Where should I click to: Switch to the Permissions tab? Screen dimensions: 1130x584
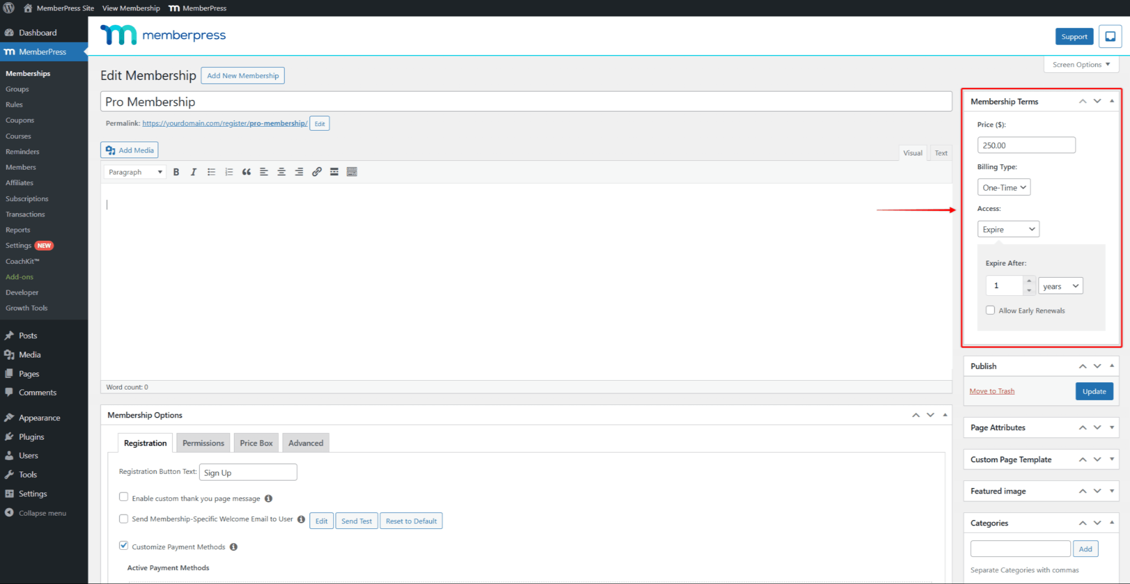point(203,443)
